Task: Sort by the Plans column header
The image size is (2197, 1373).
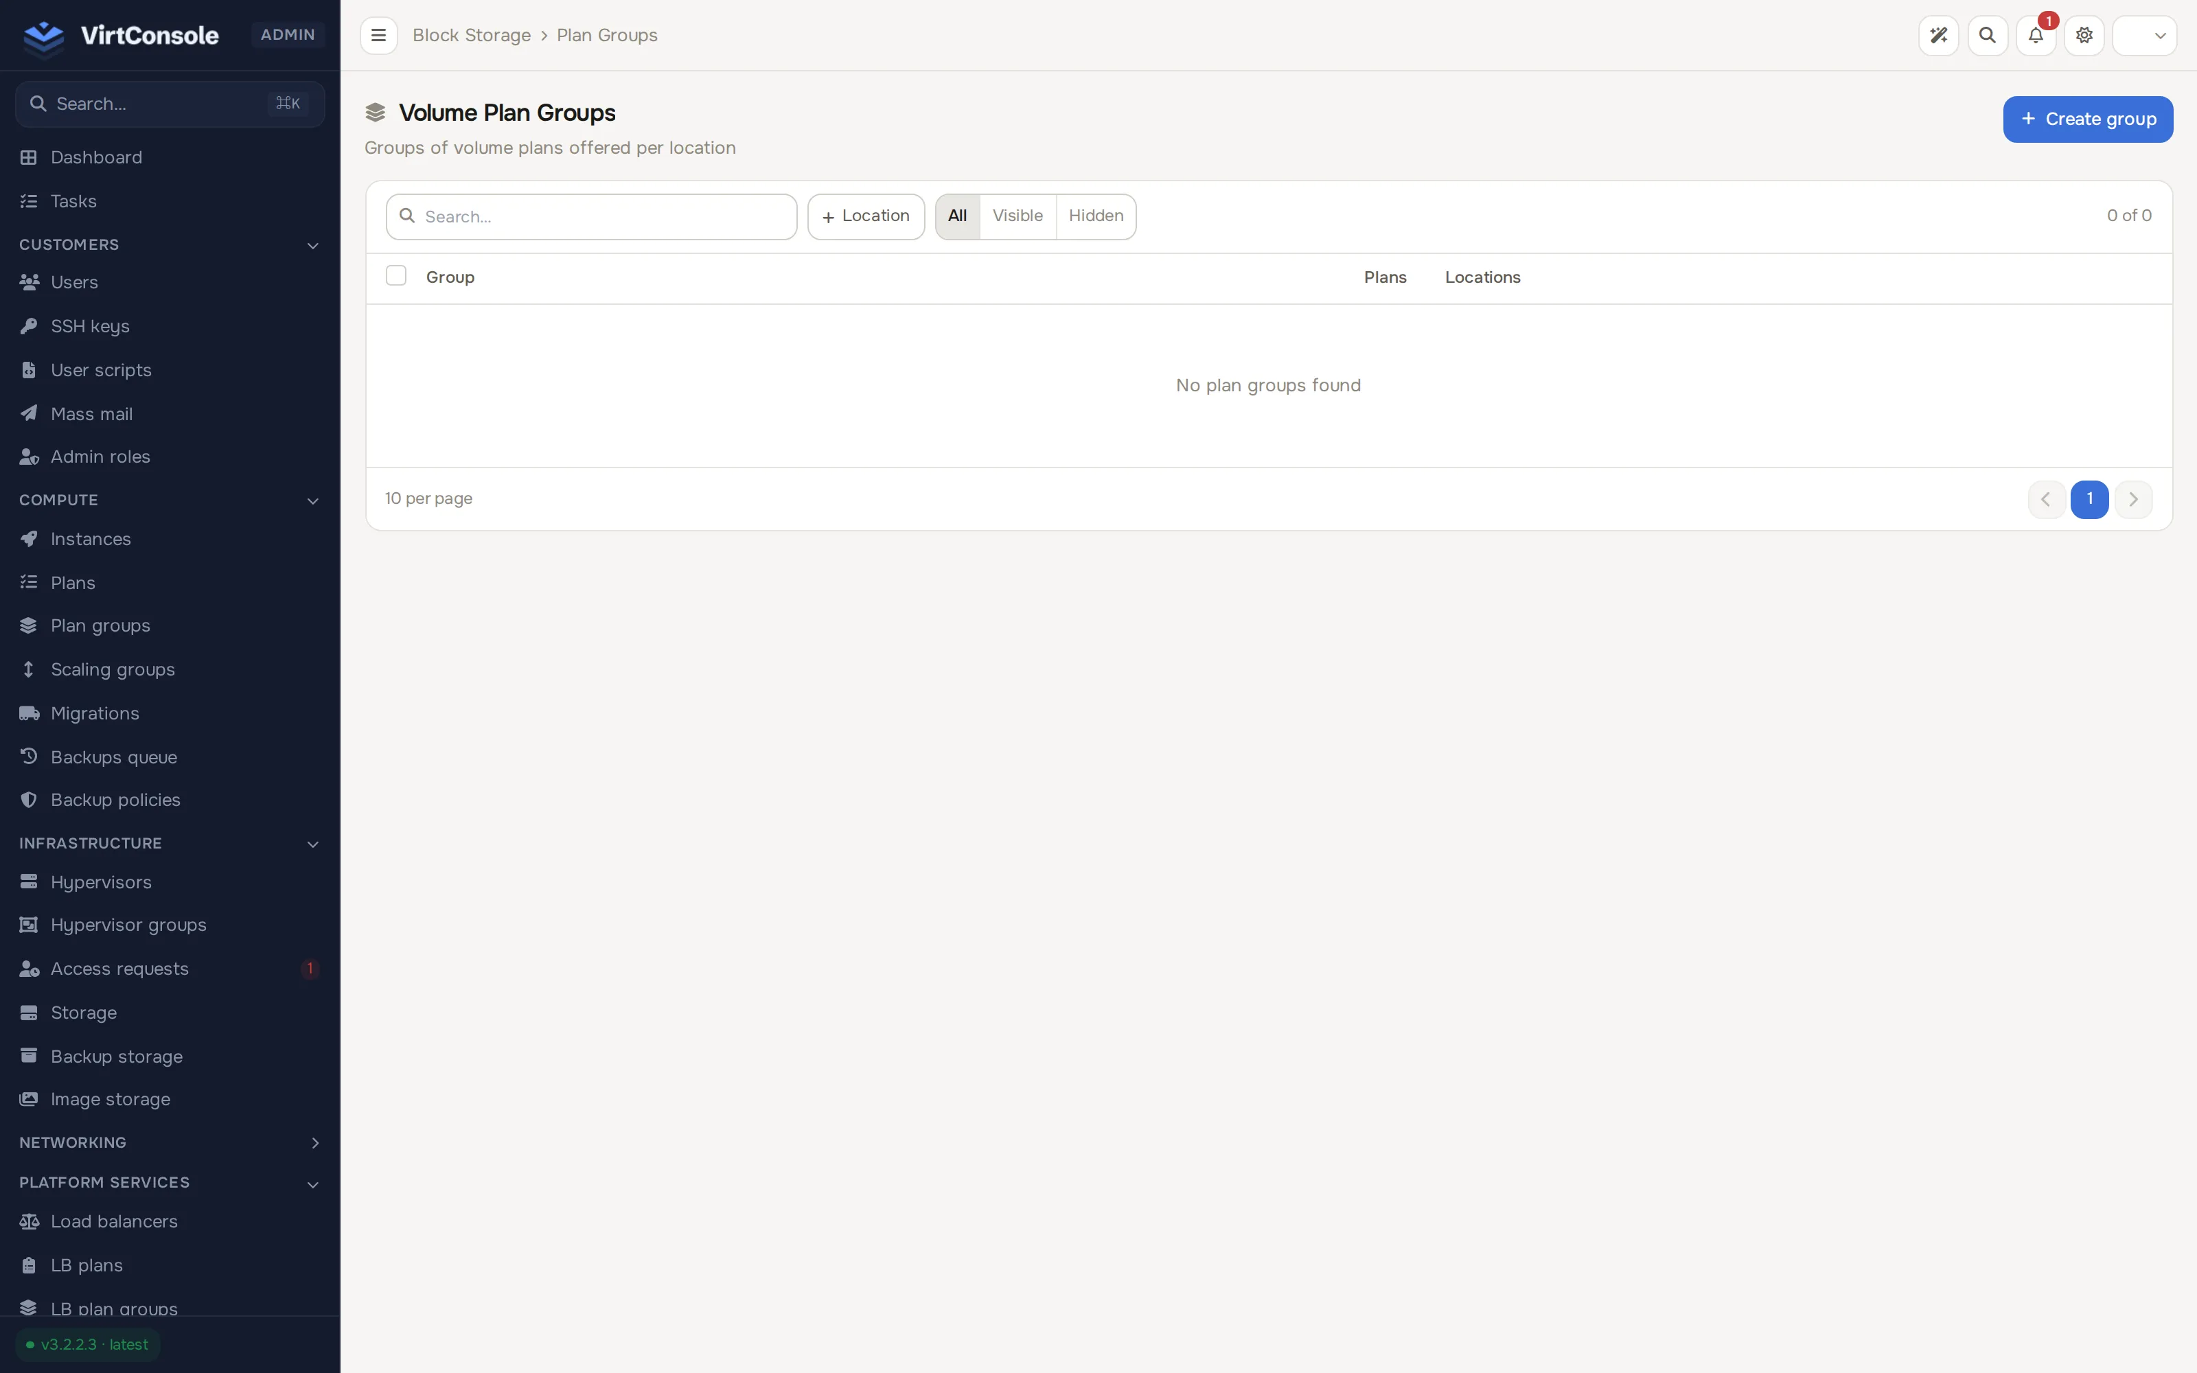Action: coord(1385,277)
